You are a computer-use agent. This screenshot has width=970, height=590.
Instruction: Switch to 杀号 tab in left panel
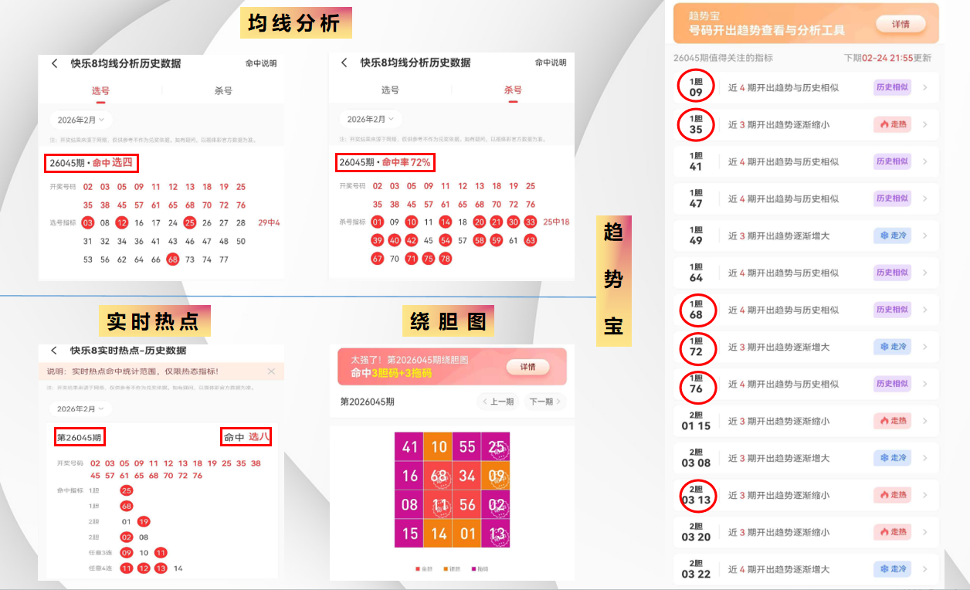click(x=223, y=91)
